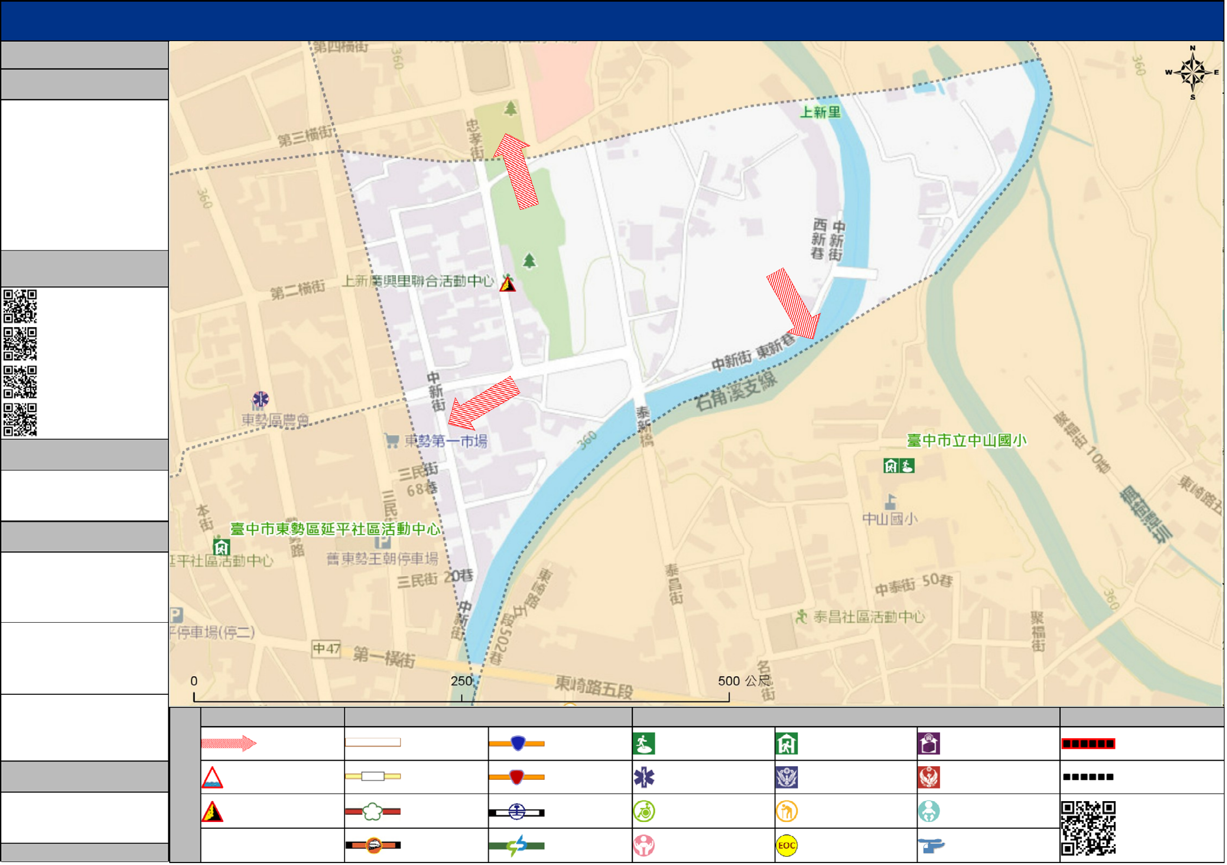Click the 東勢第一市場 label

(446, 442)
